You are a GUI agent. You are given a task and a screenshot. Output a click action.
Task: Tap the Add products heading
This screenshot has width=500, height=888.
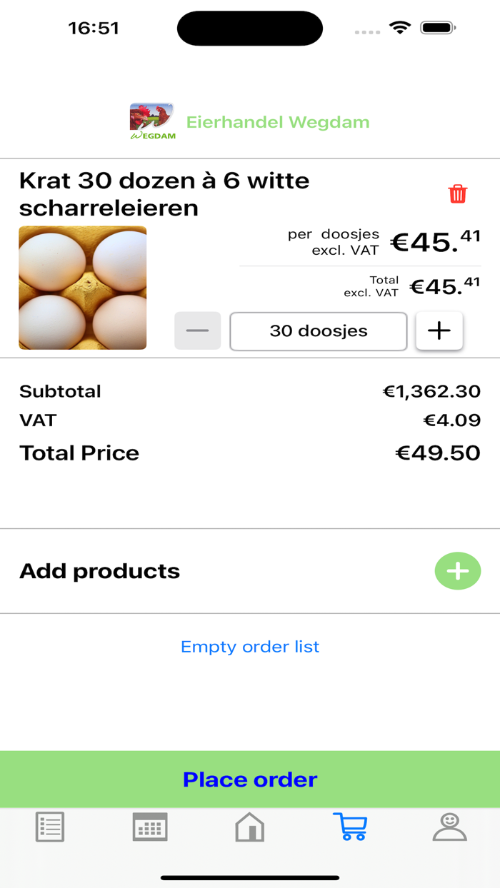(100, 571)
